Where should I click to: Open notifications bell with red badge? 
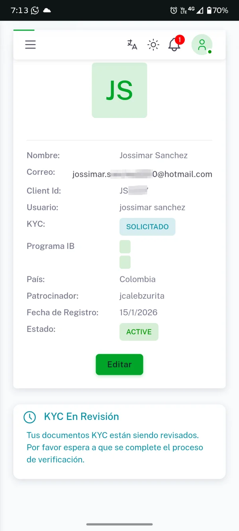point(174,44)
